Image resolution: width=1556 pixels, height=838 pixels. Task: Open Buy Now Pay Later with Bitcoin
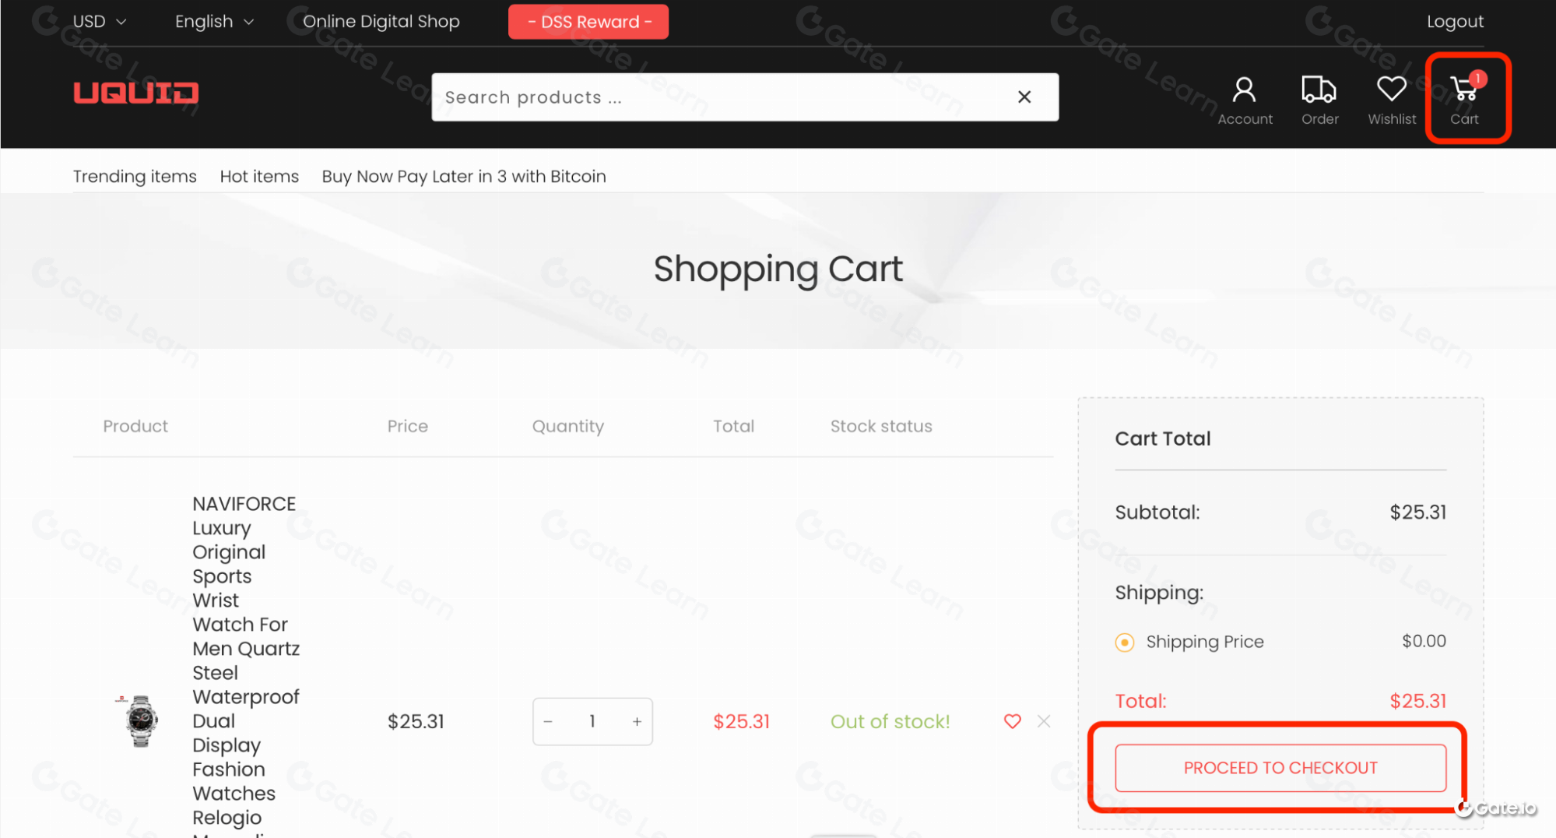(x=464, y=177)
